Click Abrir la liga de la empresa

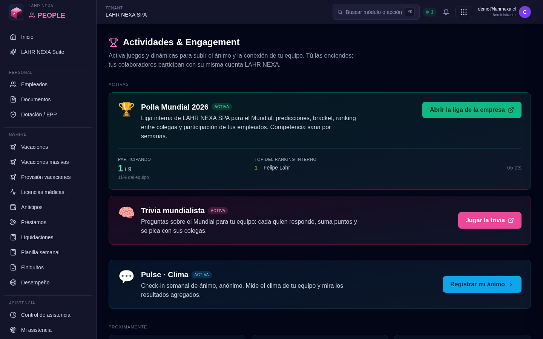472,110
